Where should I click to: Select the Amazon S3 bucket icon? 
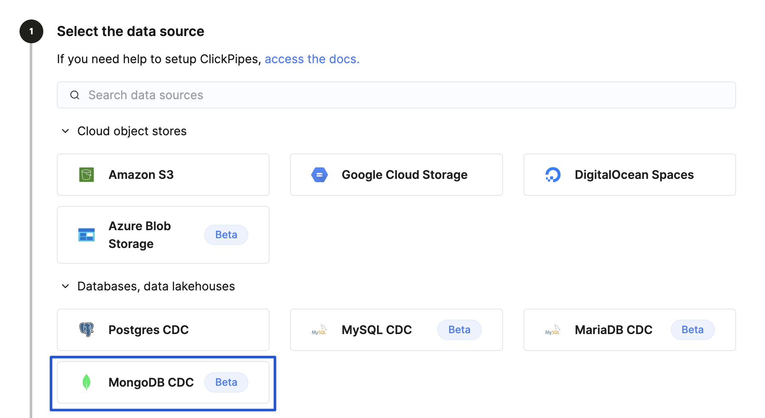coord(86,174)
